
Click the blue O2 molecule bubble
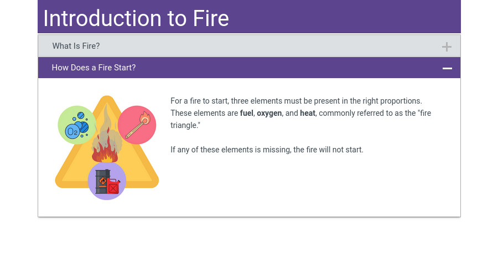click(72, 131)
